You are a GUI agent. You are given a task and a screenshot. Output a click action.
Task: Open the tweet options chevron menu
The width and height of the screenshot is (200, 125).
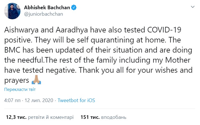click(x=192, y=6)
